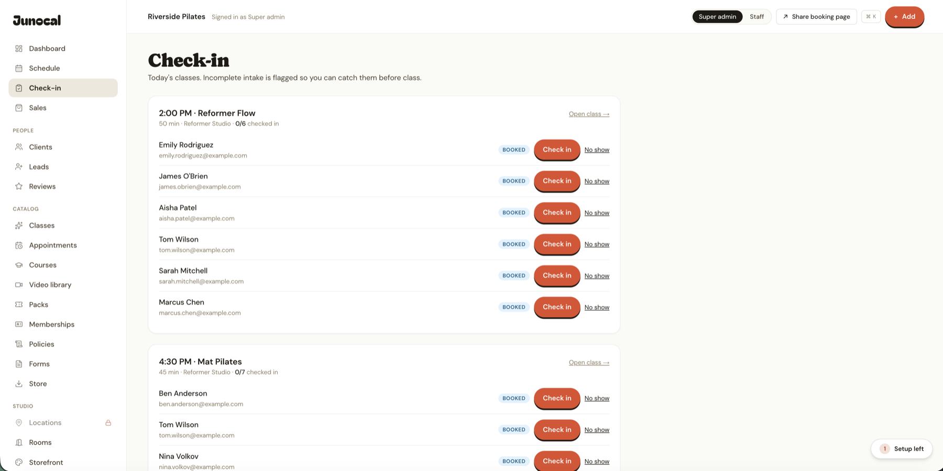Open the Setup left widget
Image resolution: width=943 pixels, height=471 pixels.
point(902,449)
